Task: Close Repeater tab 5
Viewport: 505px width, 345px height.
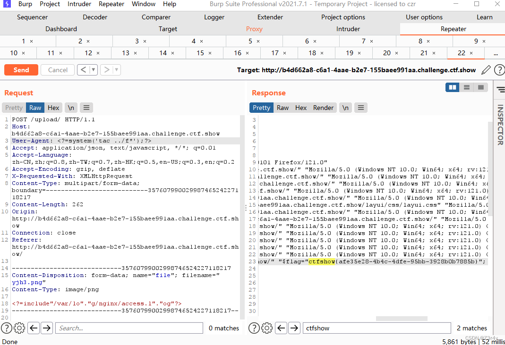Action: [x=258, y=41]
